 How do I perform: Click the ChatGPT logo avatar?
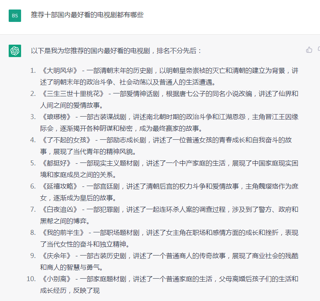15,51
